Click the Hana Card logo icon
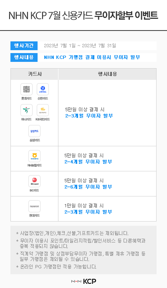This screenshot has height=288, width=167. [x=26, y=110]
